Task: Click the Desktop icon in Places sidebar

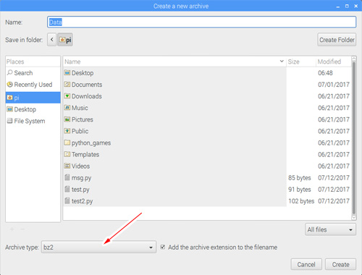Action: (10, 109)
